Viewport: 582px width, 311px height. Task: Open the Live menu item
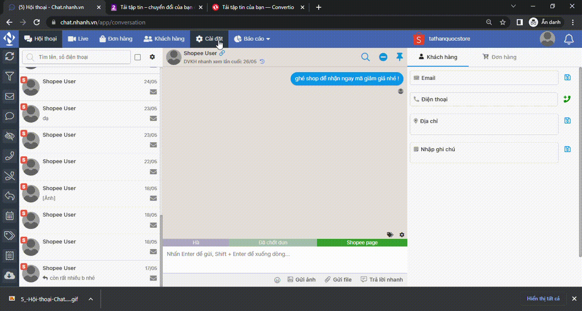[78, 39]
